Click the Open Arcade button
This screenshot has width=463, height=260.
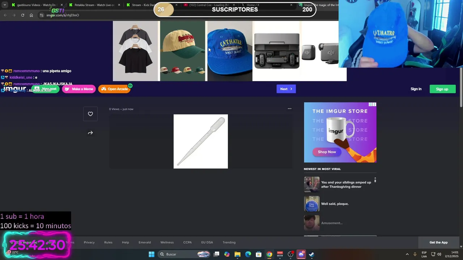pos(114,89)
